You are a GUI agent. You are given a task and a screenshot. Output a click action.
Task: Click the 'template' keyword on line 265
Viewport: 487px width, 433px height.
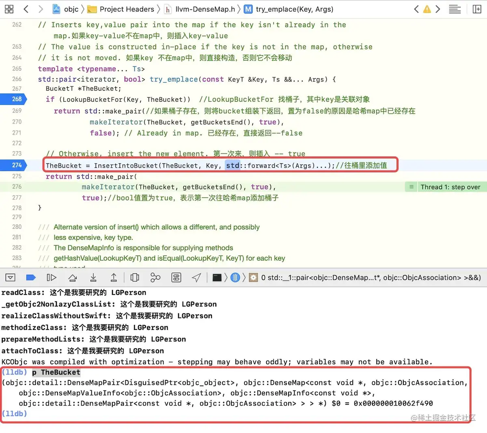tap(55, 69)
